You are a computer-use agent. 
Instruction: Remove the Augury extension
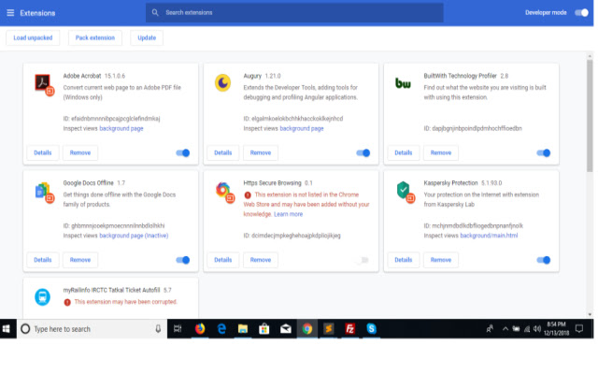[x=261, y=152]
